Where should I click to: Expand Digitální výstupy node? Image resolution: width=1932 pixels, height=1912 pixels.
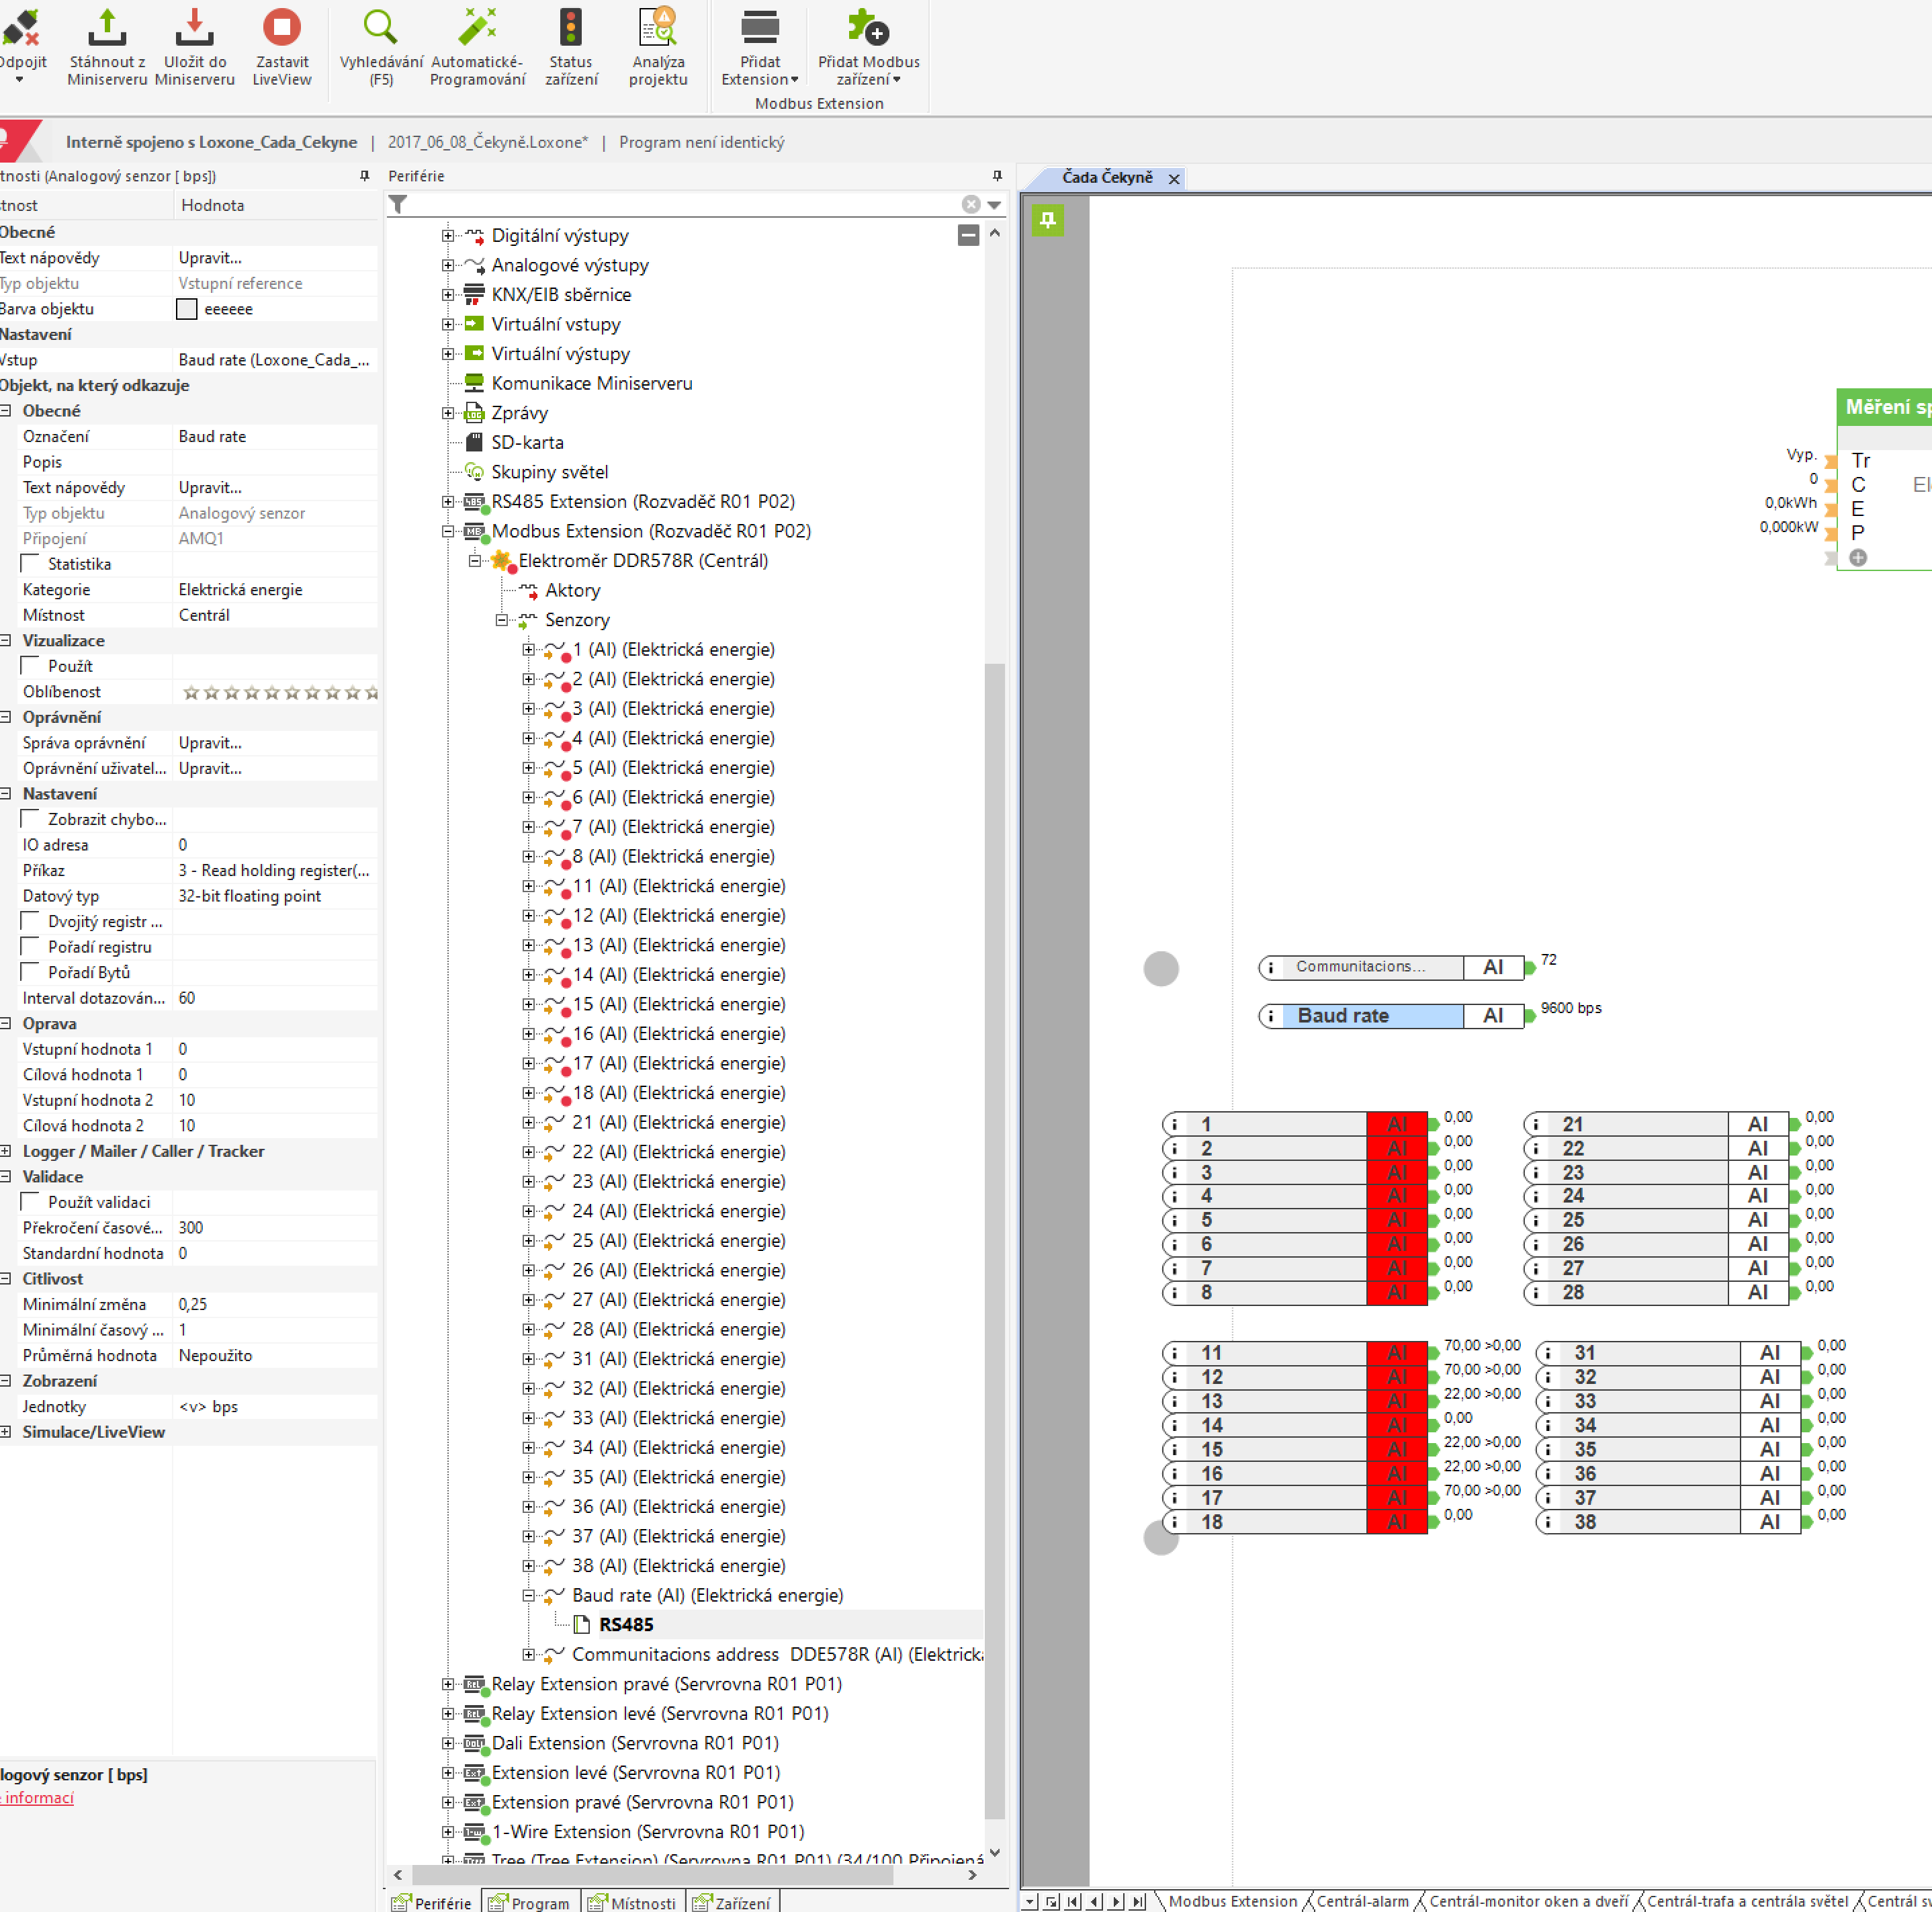tap(448, 236)
